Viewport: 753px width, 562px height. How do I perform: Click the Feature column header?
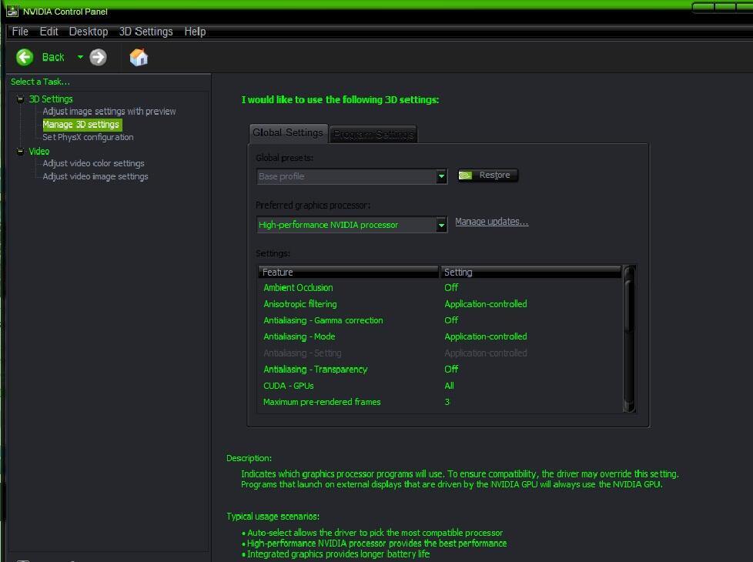(x=348, y=272)
